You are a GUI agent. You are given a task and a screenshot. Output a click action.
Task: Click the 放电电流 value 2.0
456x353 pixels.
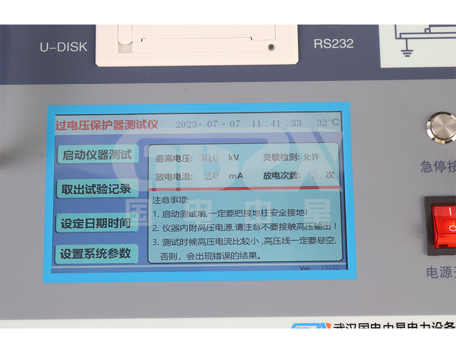211,176
